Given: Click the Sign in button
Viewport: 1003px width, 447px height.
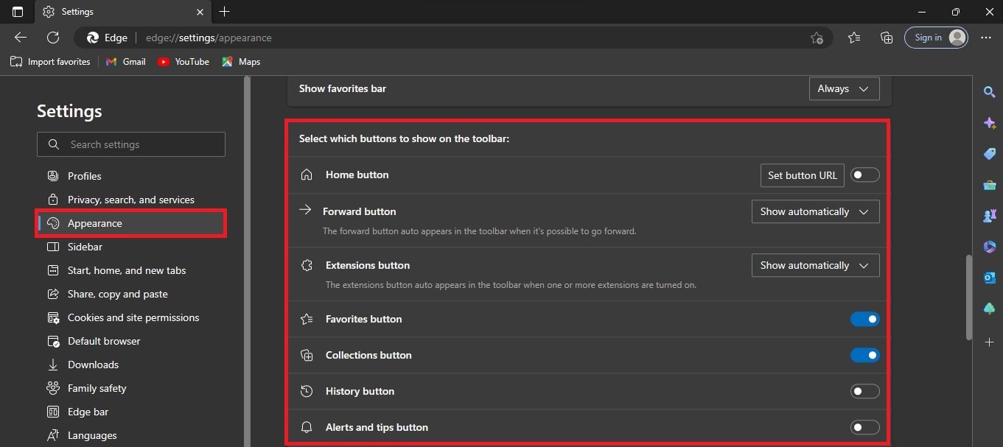Looking at the screenshot, I should click(x=936, y=38).
